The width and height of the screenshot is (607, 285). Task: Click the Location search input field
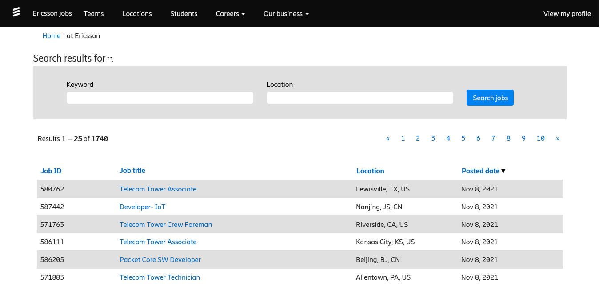click(359, 98)
